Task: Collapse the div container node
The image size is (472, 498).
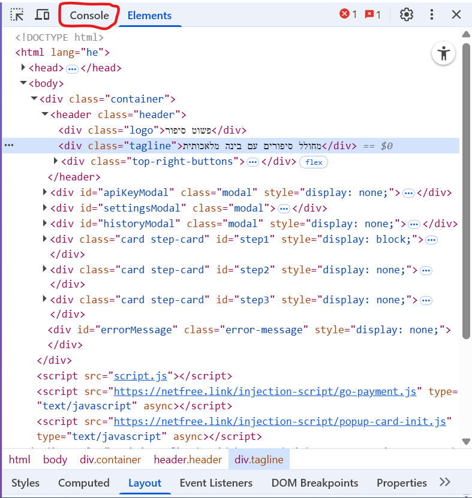Action: click(x=34, y=98)
